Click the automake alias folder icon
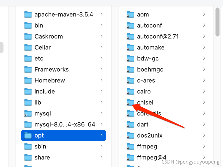Viewport: 223px width, 167px height. coord(130,47)
